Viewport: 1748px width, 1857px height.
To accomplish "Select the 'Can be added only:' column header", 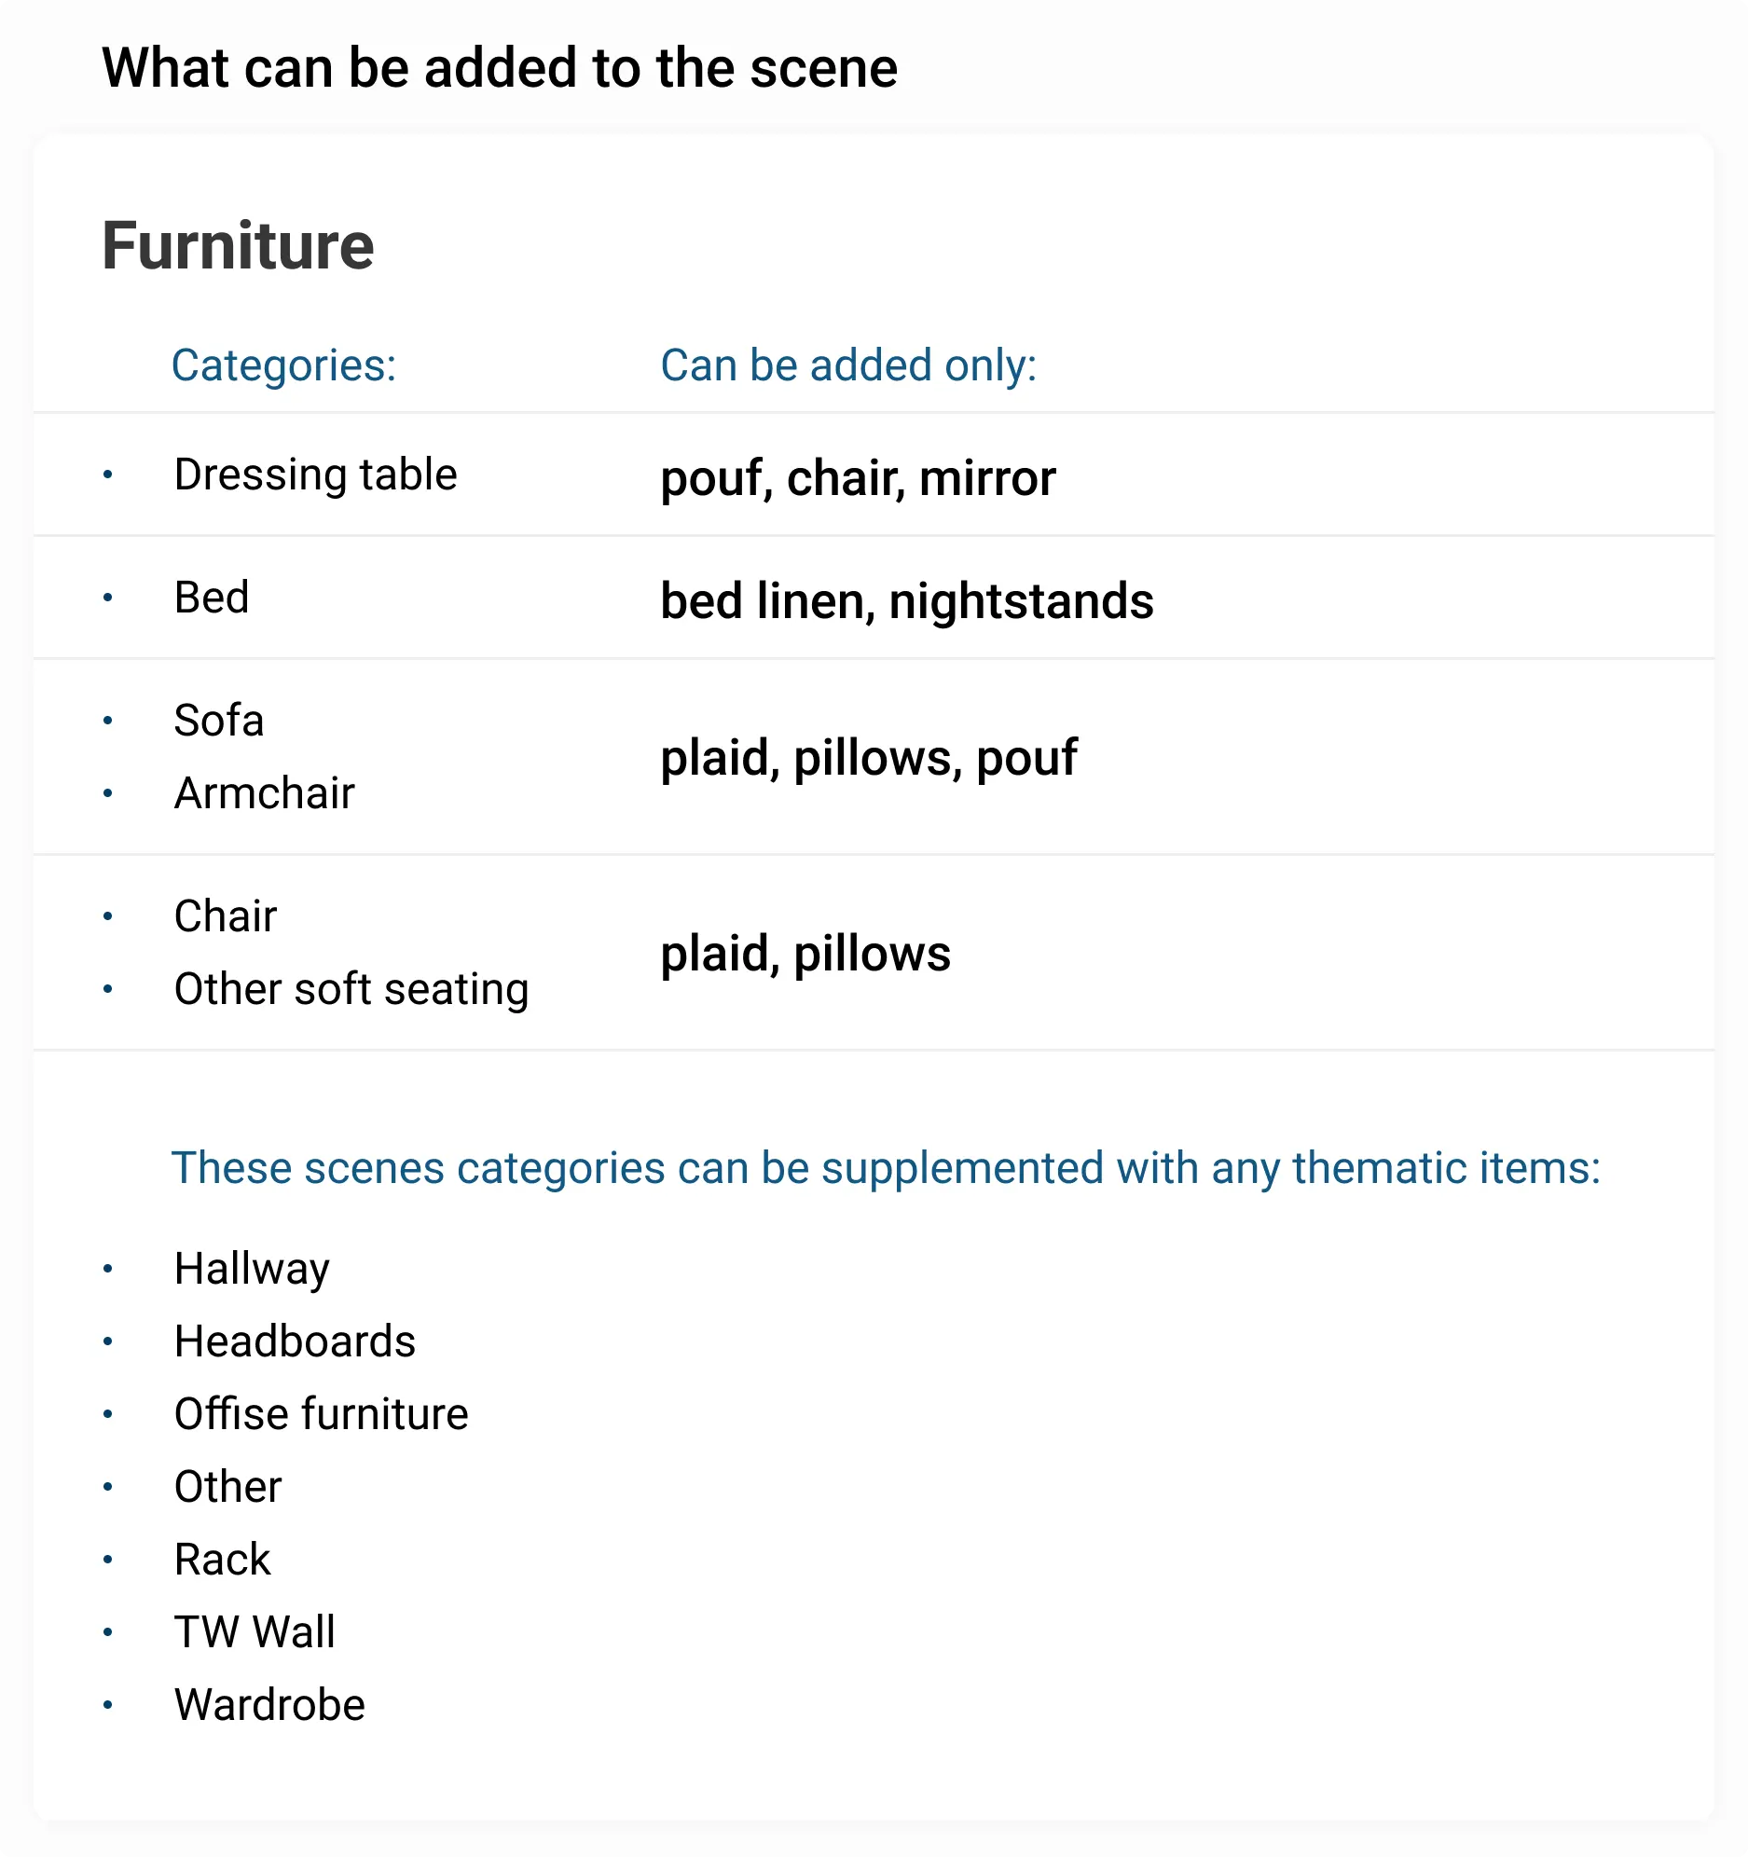I will click(x=847, y=365).
